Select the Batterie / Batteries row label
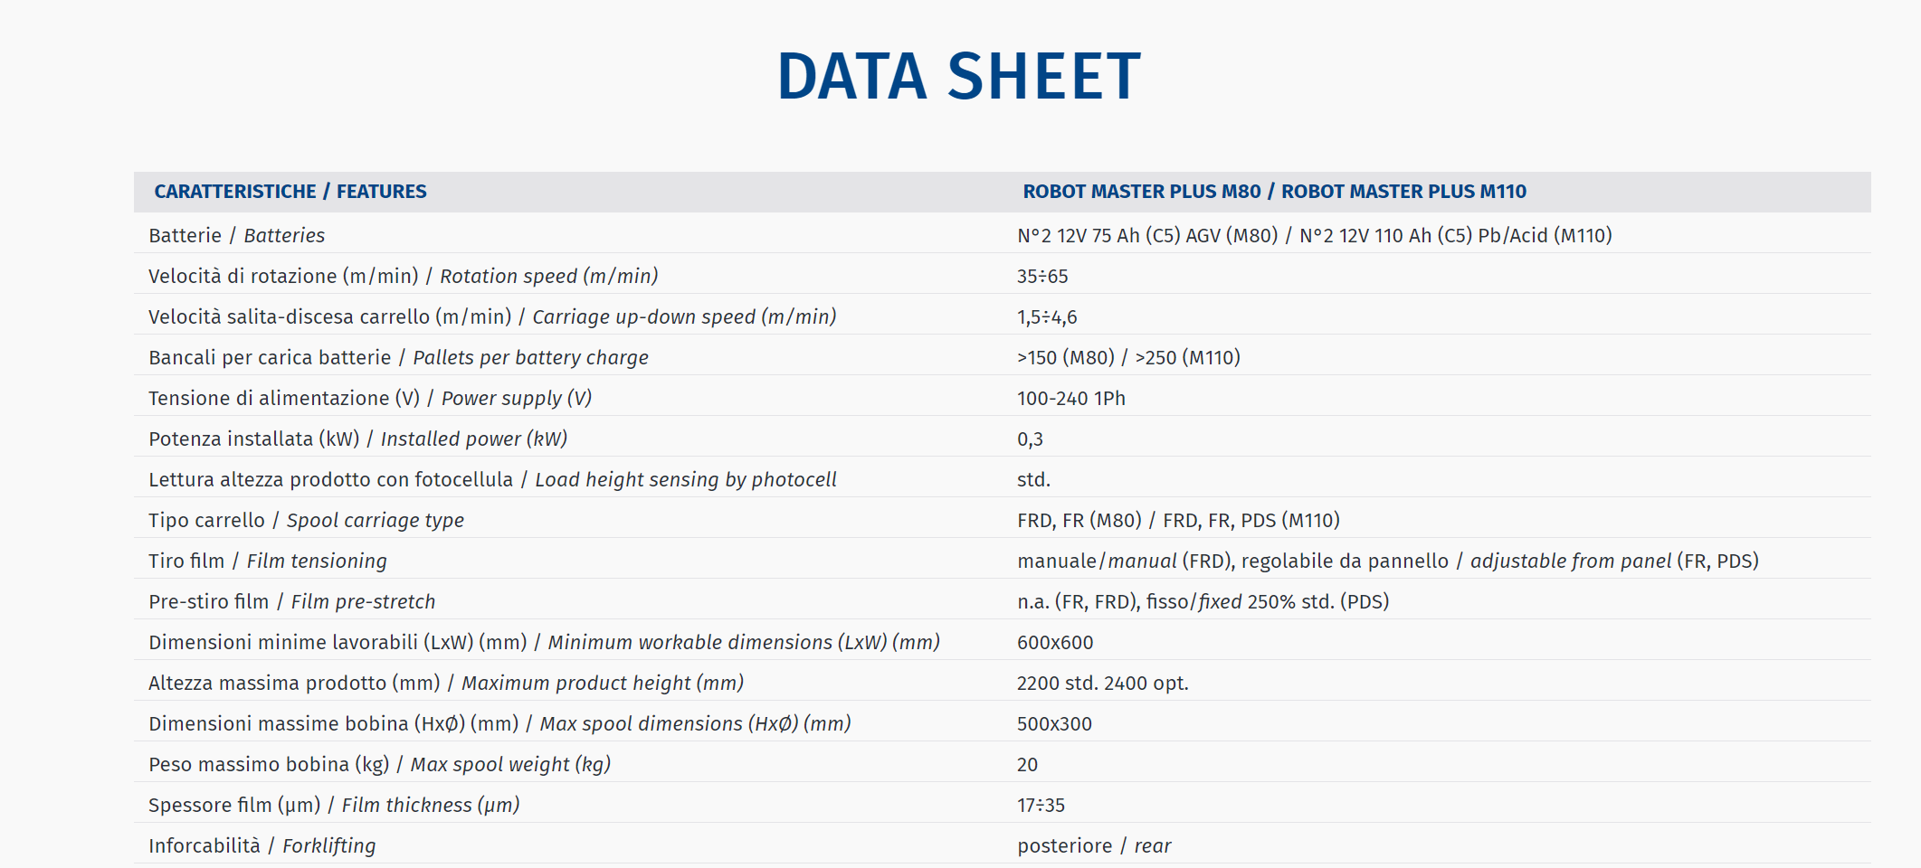1921x868 pixels. 236,235
